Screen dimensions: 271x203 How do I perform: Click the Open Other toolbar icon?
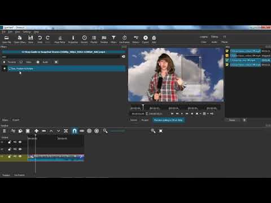point(20,39)
